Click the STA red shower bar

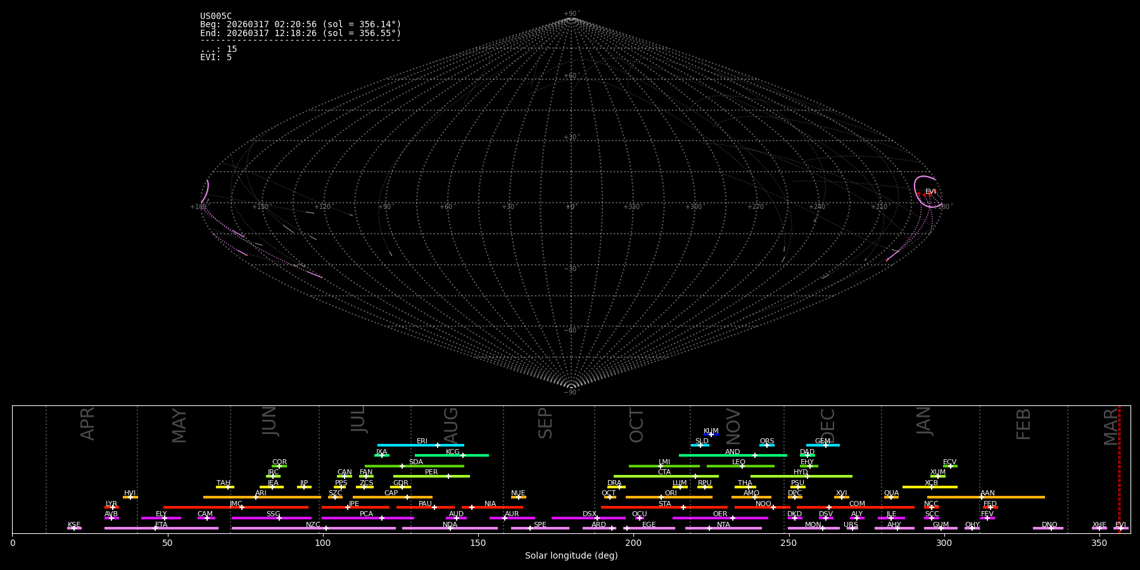[x=664, y=507]
